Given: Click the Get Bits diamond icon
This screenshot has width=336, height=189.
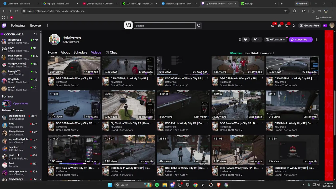Looking at the screenshot, I should tap(294, 25).
